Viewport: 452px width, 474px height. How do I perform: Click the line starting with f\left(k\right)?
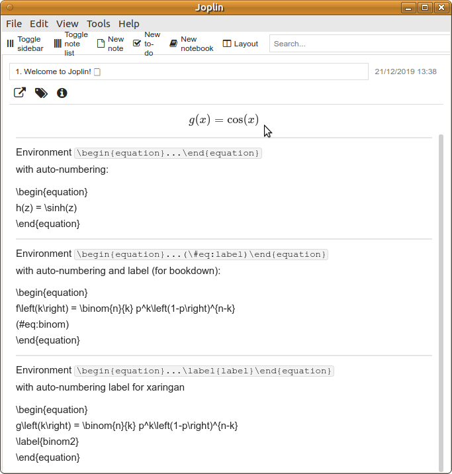[125, 308]
